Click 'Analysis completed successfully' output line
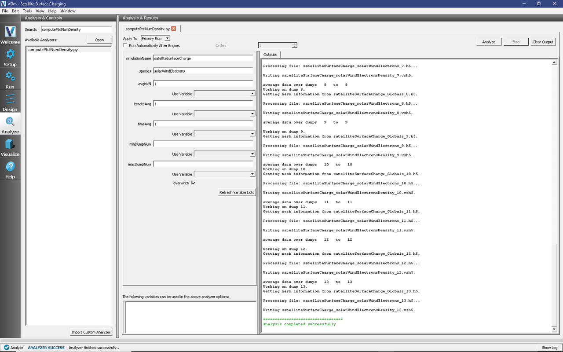This screenshot has width=563, height=352. click(299, 324)
